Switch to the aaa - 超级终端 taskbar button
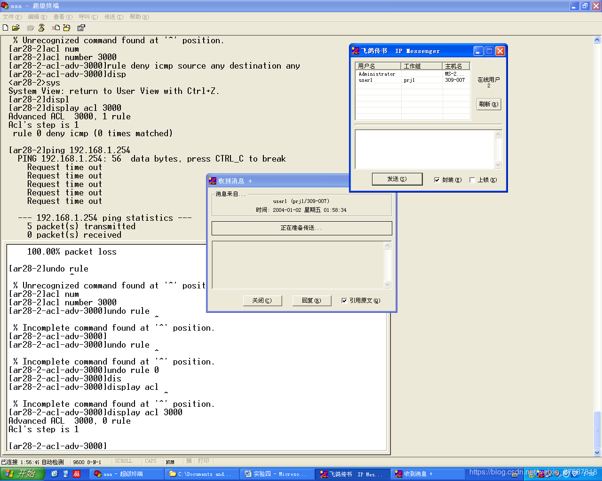This screenshot has height=481, width=602. (127, 474)
